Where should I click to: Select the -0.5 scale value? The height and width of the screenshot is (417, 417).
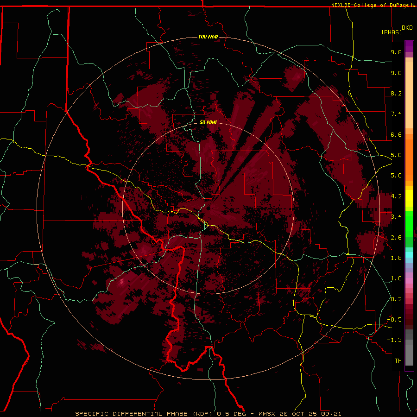point(394,320)
